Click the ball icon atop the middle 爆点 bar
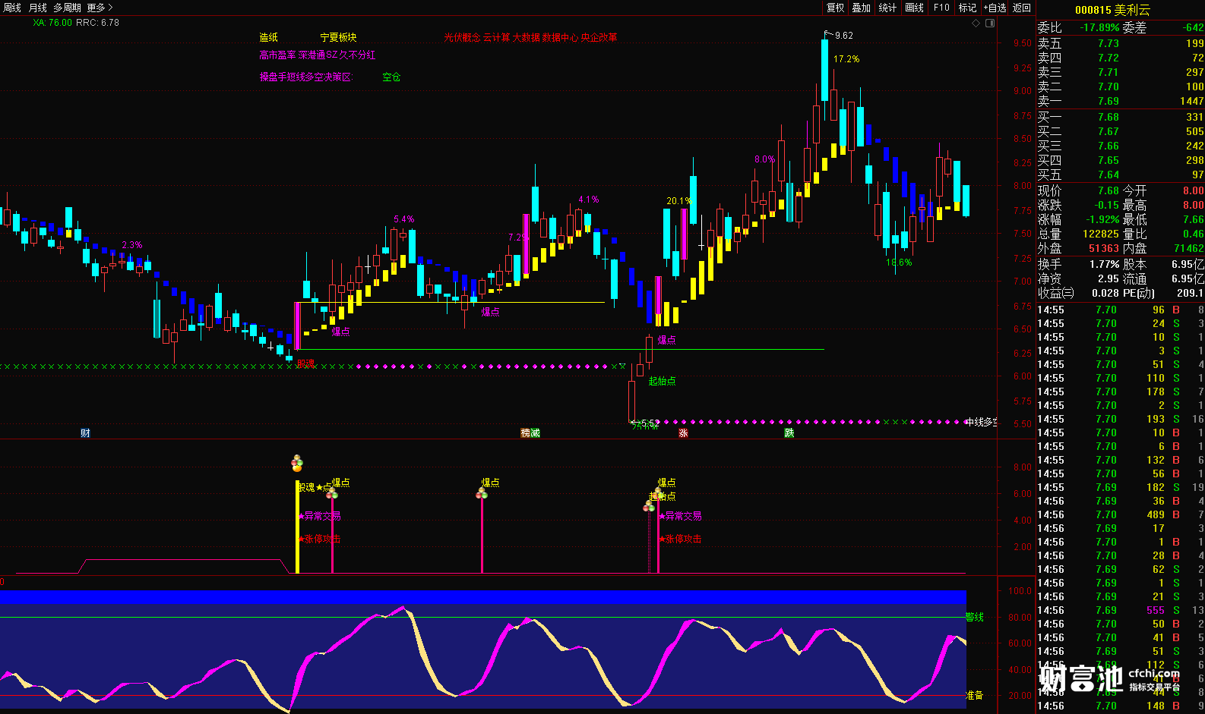This screenshot has width=1205, height=714. [x=482, y=494]
